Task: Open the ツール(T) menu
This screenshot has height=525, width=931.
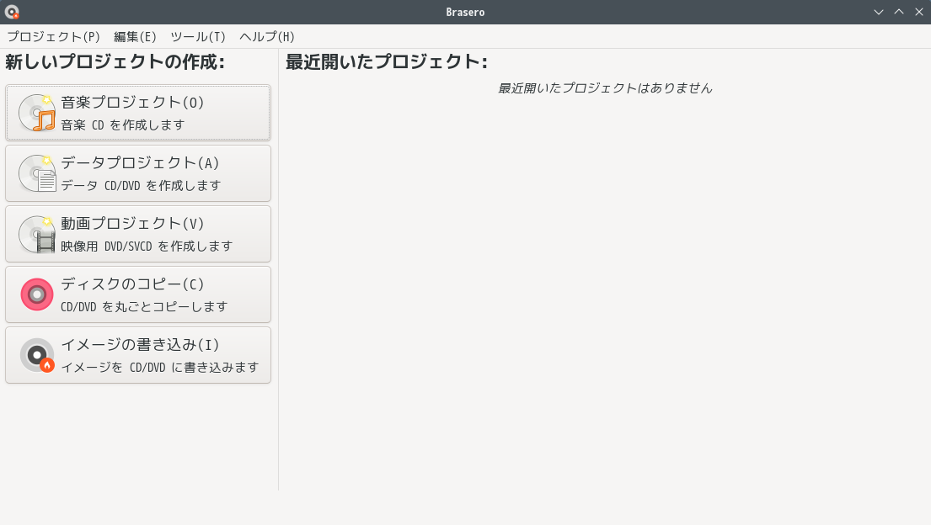Action: click(x=198, y=36)
